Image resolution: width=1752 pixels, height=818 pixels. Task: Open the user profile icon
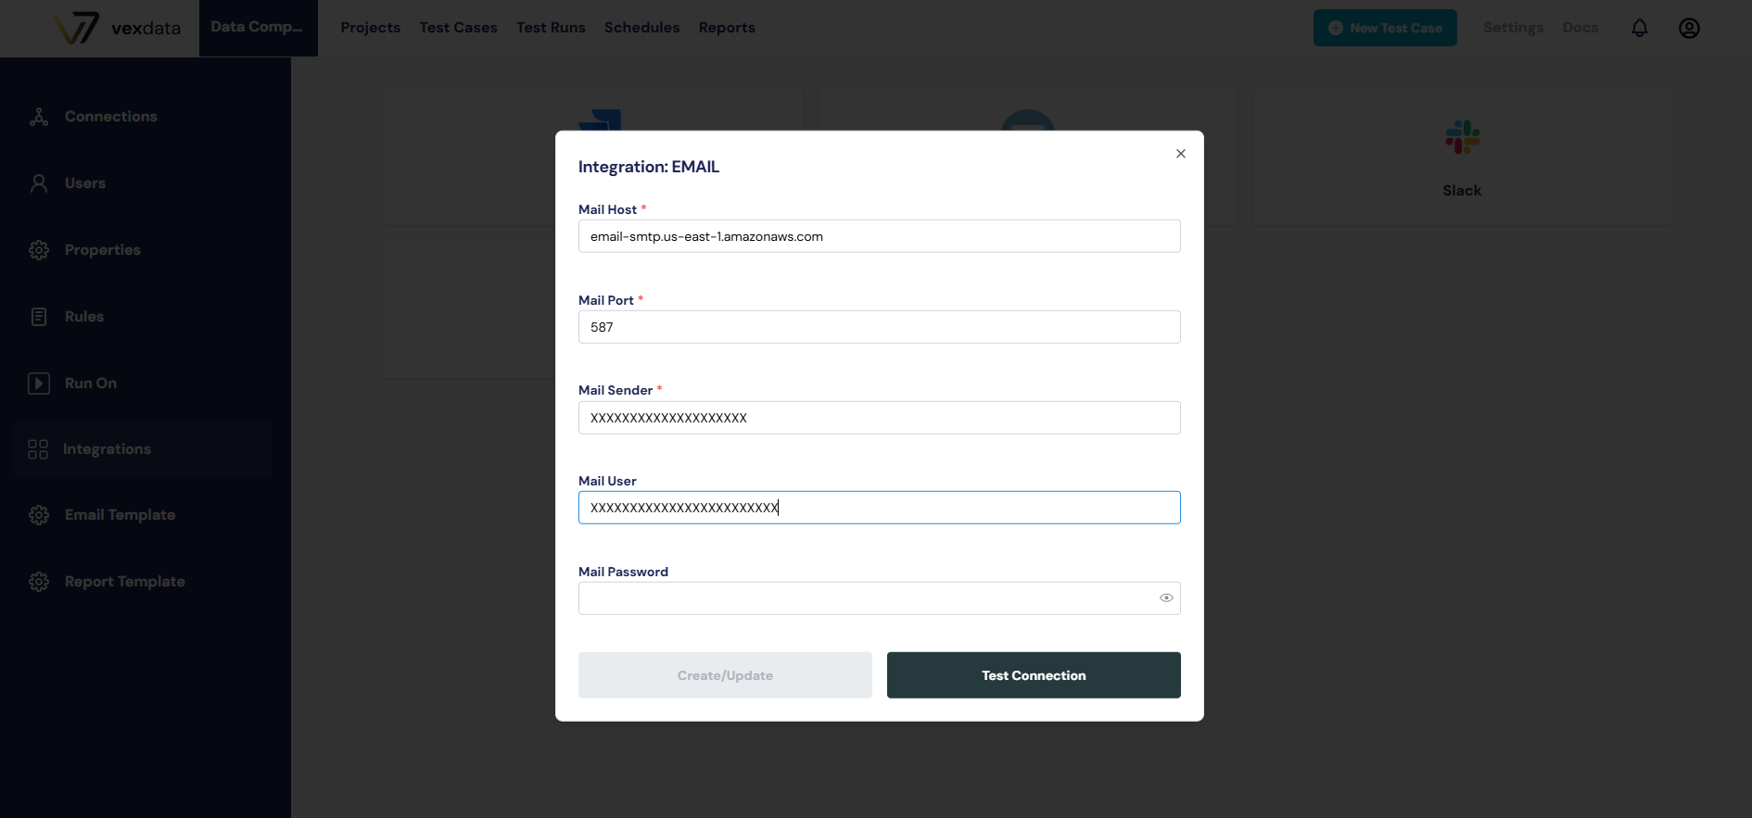point(1689,28)
